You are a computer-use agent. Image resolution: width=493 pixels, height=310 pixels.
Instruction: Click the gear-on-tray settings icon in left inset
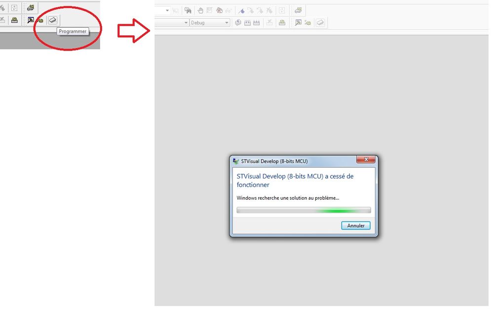click(x=14, y=20)
